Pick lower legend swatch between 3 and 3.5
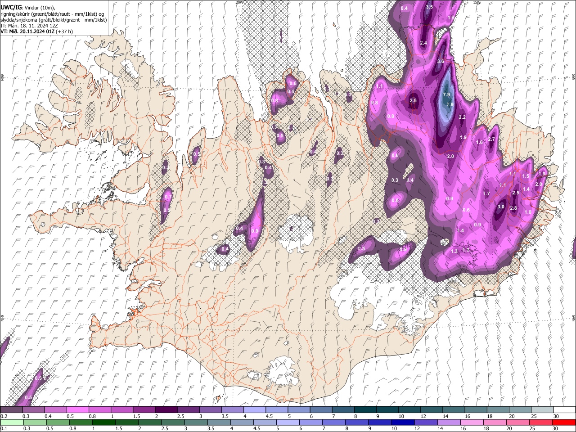The height and width of the screenshot is (432, 576). click(195, 422)
